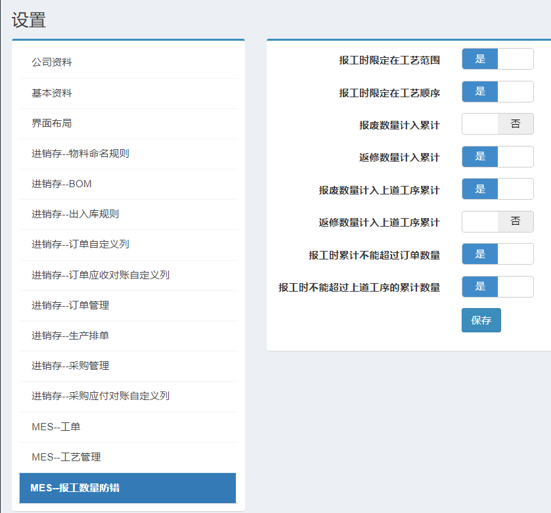
Task: Choose 进销存--订单自定义列 menu entry
Action: tap(80, 244)
